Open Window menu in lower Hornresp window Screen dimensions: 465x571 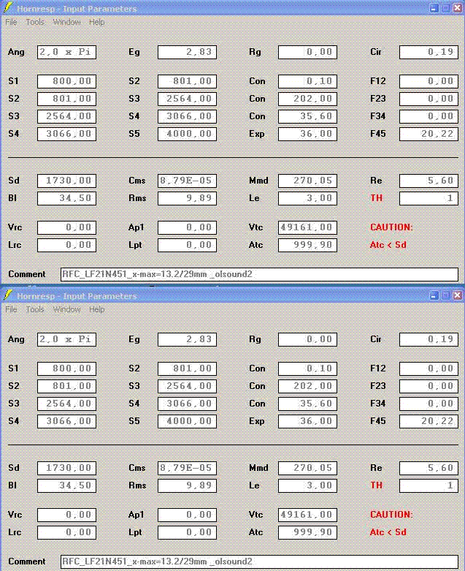click(x=67, y=309)
